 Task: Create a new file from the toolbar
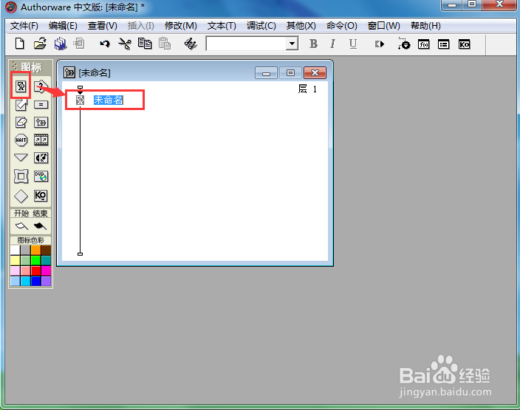pyautogui.click(x=19, y=44)
